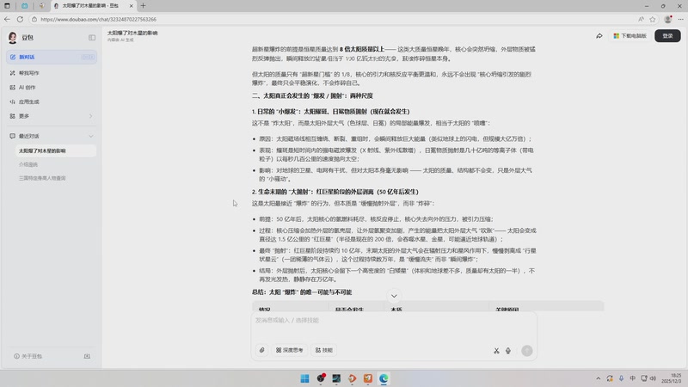Start a new chat with 新对话
This screenshot has width=688, height=387.
tap(52, 57)
